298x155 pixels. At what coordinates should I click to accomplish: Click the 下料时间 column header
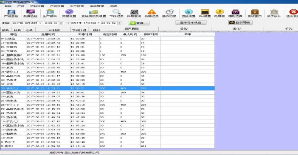pyautogui.click(x=79, y=30)
